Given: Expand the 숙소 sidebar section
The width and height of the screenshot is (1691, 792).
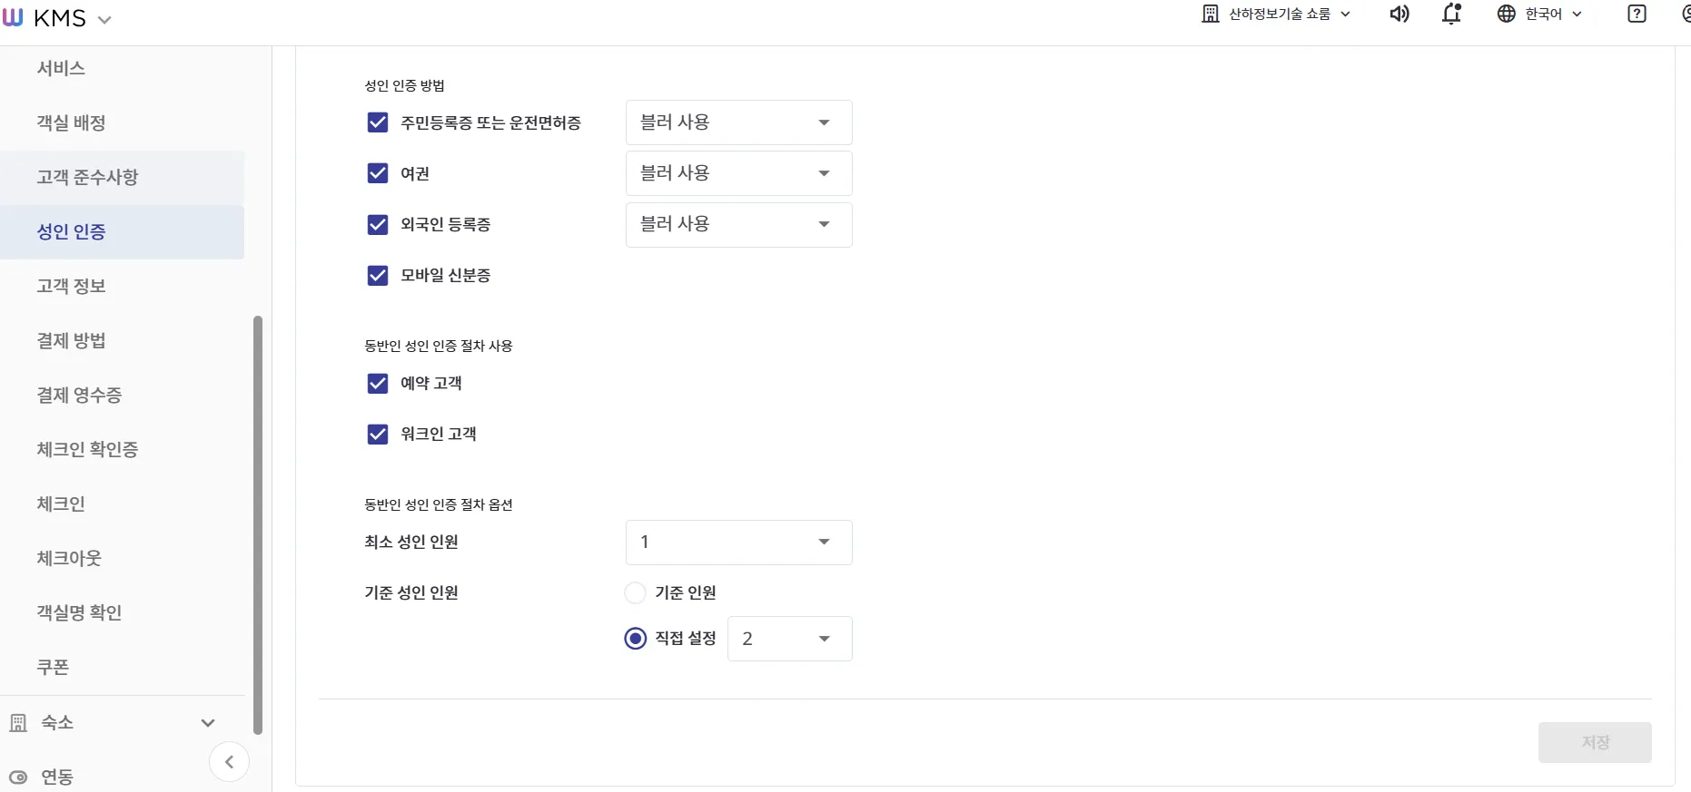Looking at the screenshot, I should (x=208, y=723).
